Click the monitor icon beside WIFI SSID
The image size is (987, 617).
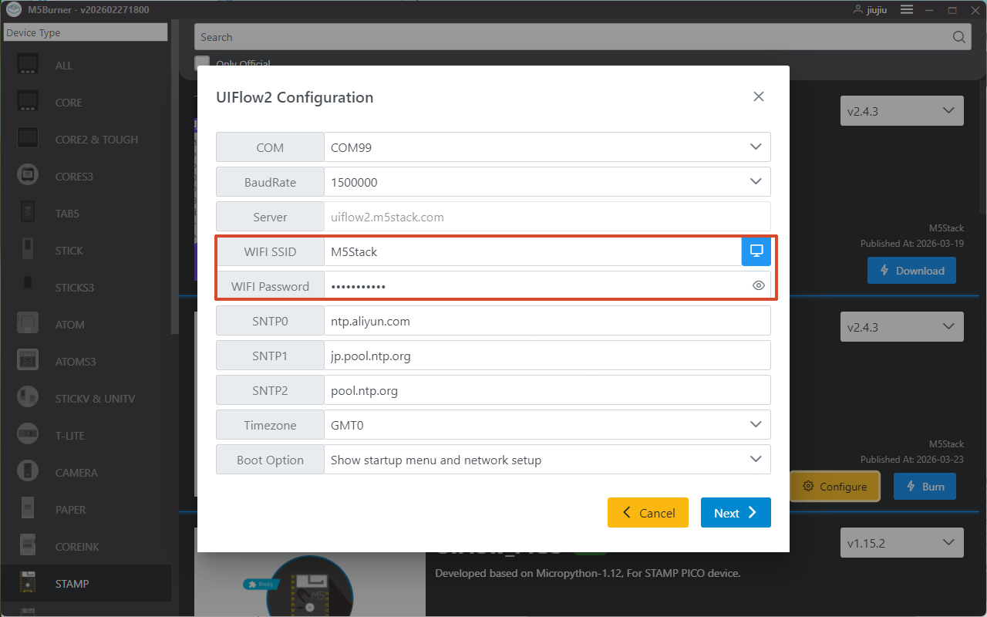click(x=756, y=251)
